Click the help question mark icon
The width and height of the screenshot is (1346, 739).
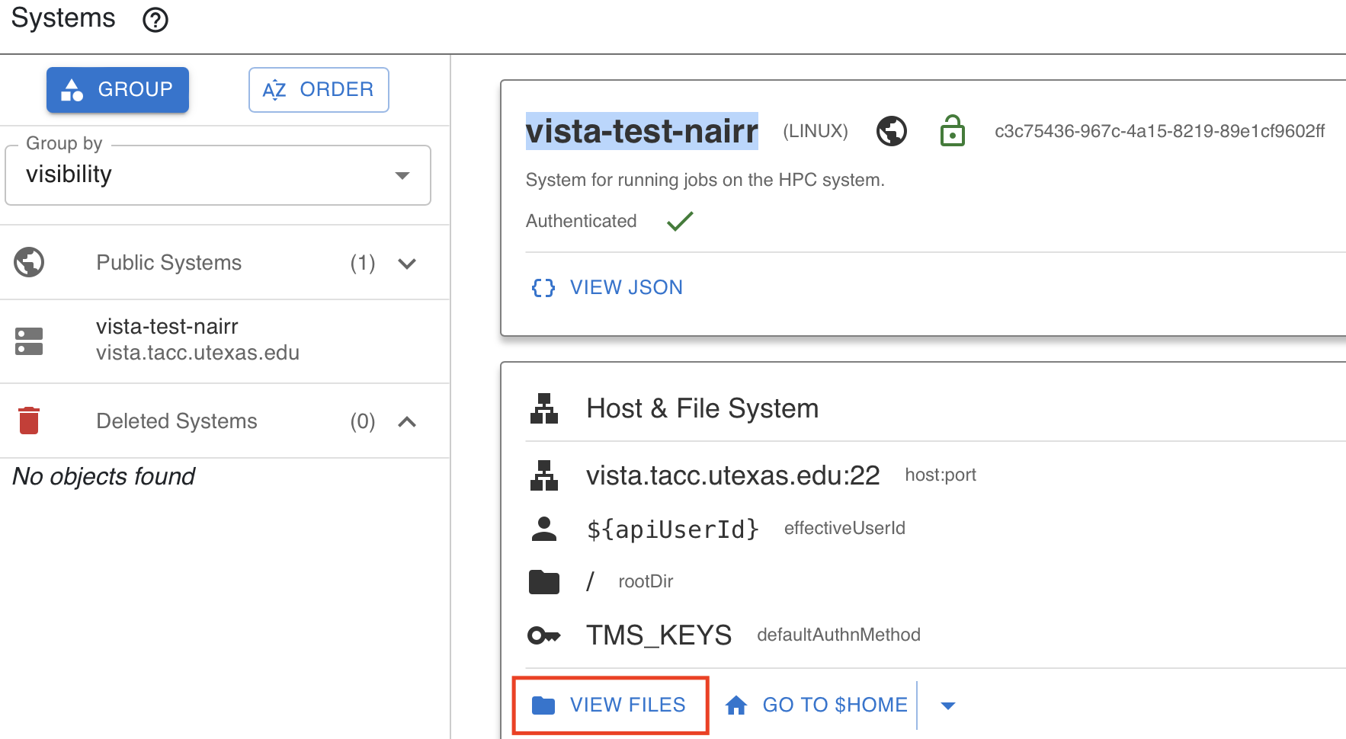point(155,20)
